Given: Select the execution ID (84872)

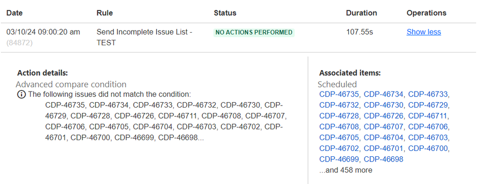Looking at the screenshot, I should point(19,43).
